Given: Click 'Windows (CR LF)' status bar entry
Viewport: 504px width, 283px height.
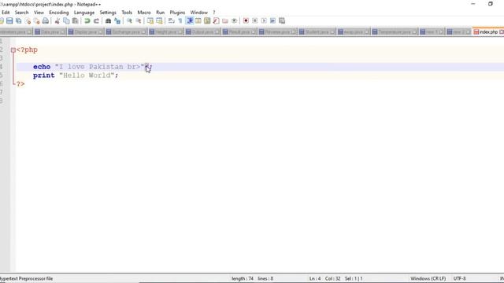Looking at the screenshot, I should (428, 278).
